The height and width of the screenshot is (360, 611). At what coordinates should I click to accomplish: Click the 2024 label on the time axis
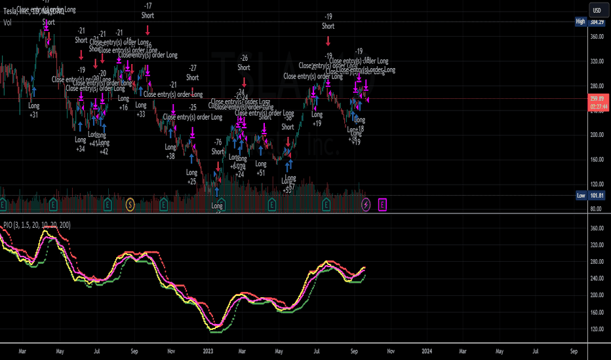tap(427, 351)
